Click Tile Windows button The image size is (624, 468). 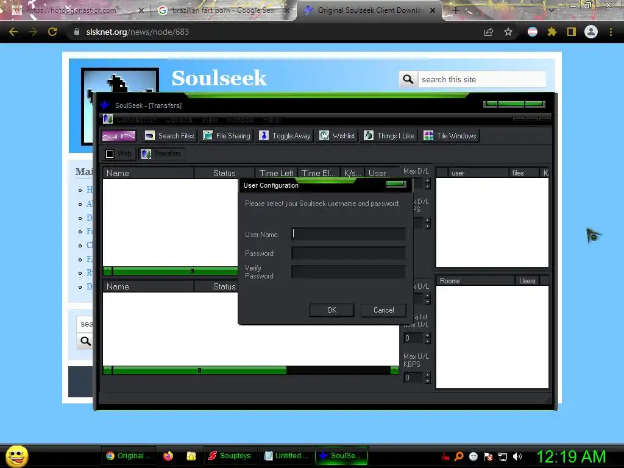point(450,136)
